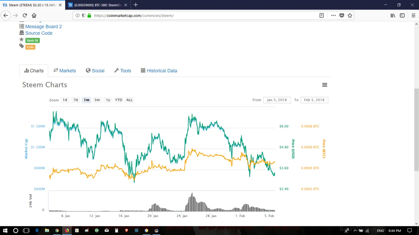Open the Markets tab
The width and height of the screenshot is (419, 235).
(64, 70)
